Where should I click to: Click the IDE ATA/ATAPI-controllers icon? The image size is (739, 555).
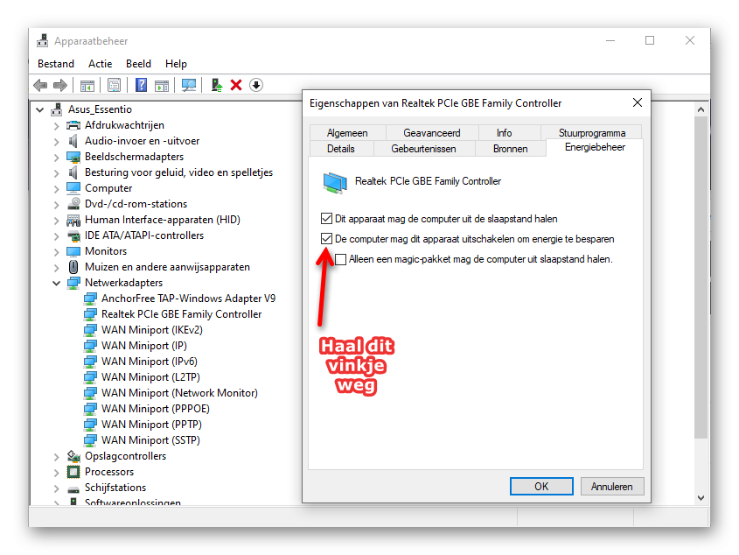[73, 235]
